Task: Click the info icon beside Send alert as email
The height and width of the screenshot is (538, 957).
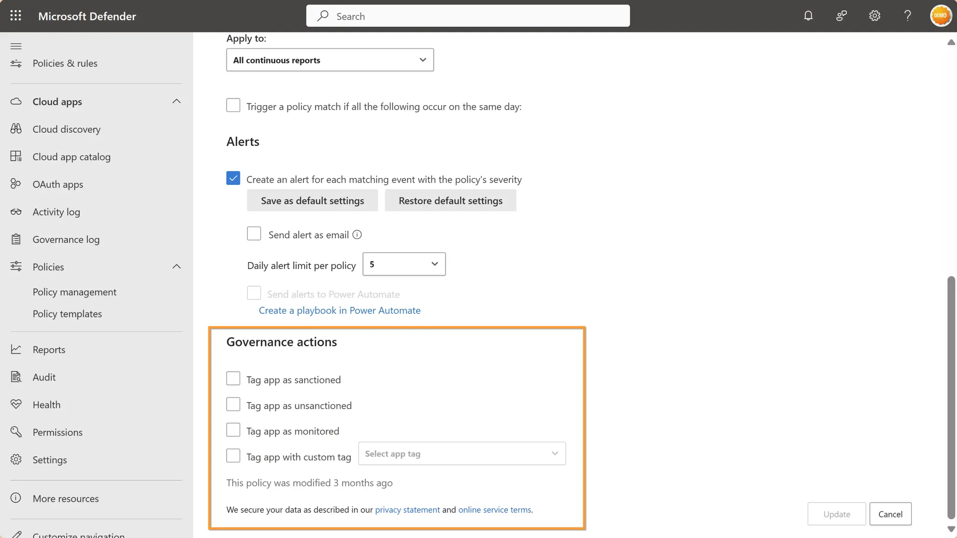Action: [x=357, y=234]
